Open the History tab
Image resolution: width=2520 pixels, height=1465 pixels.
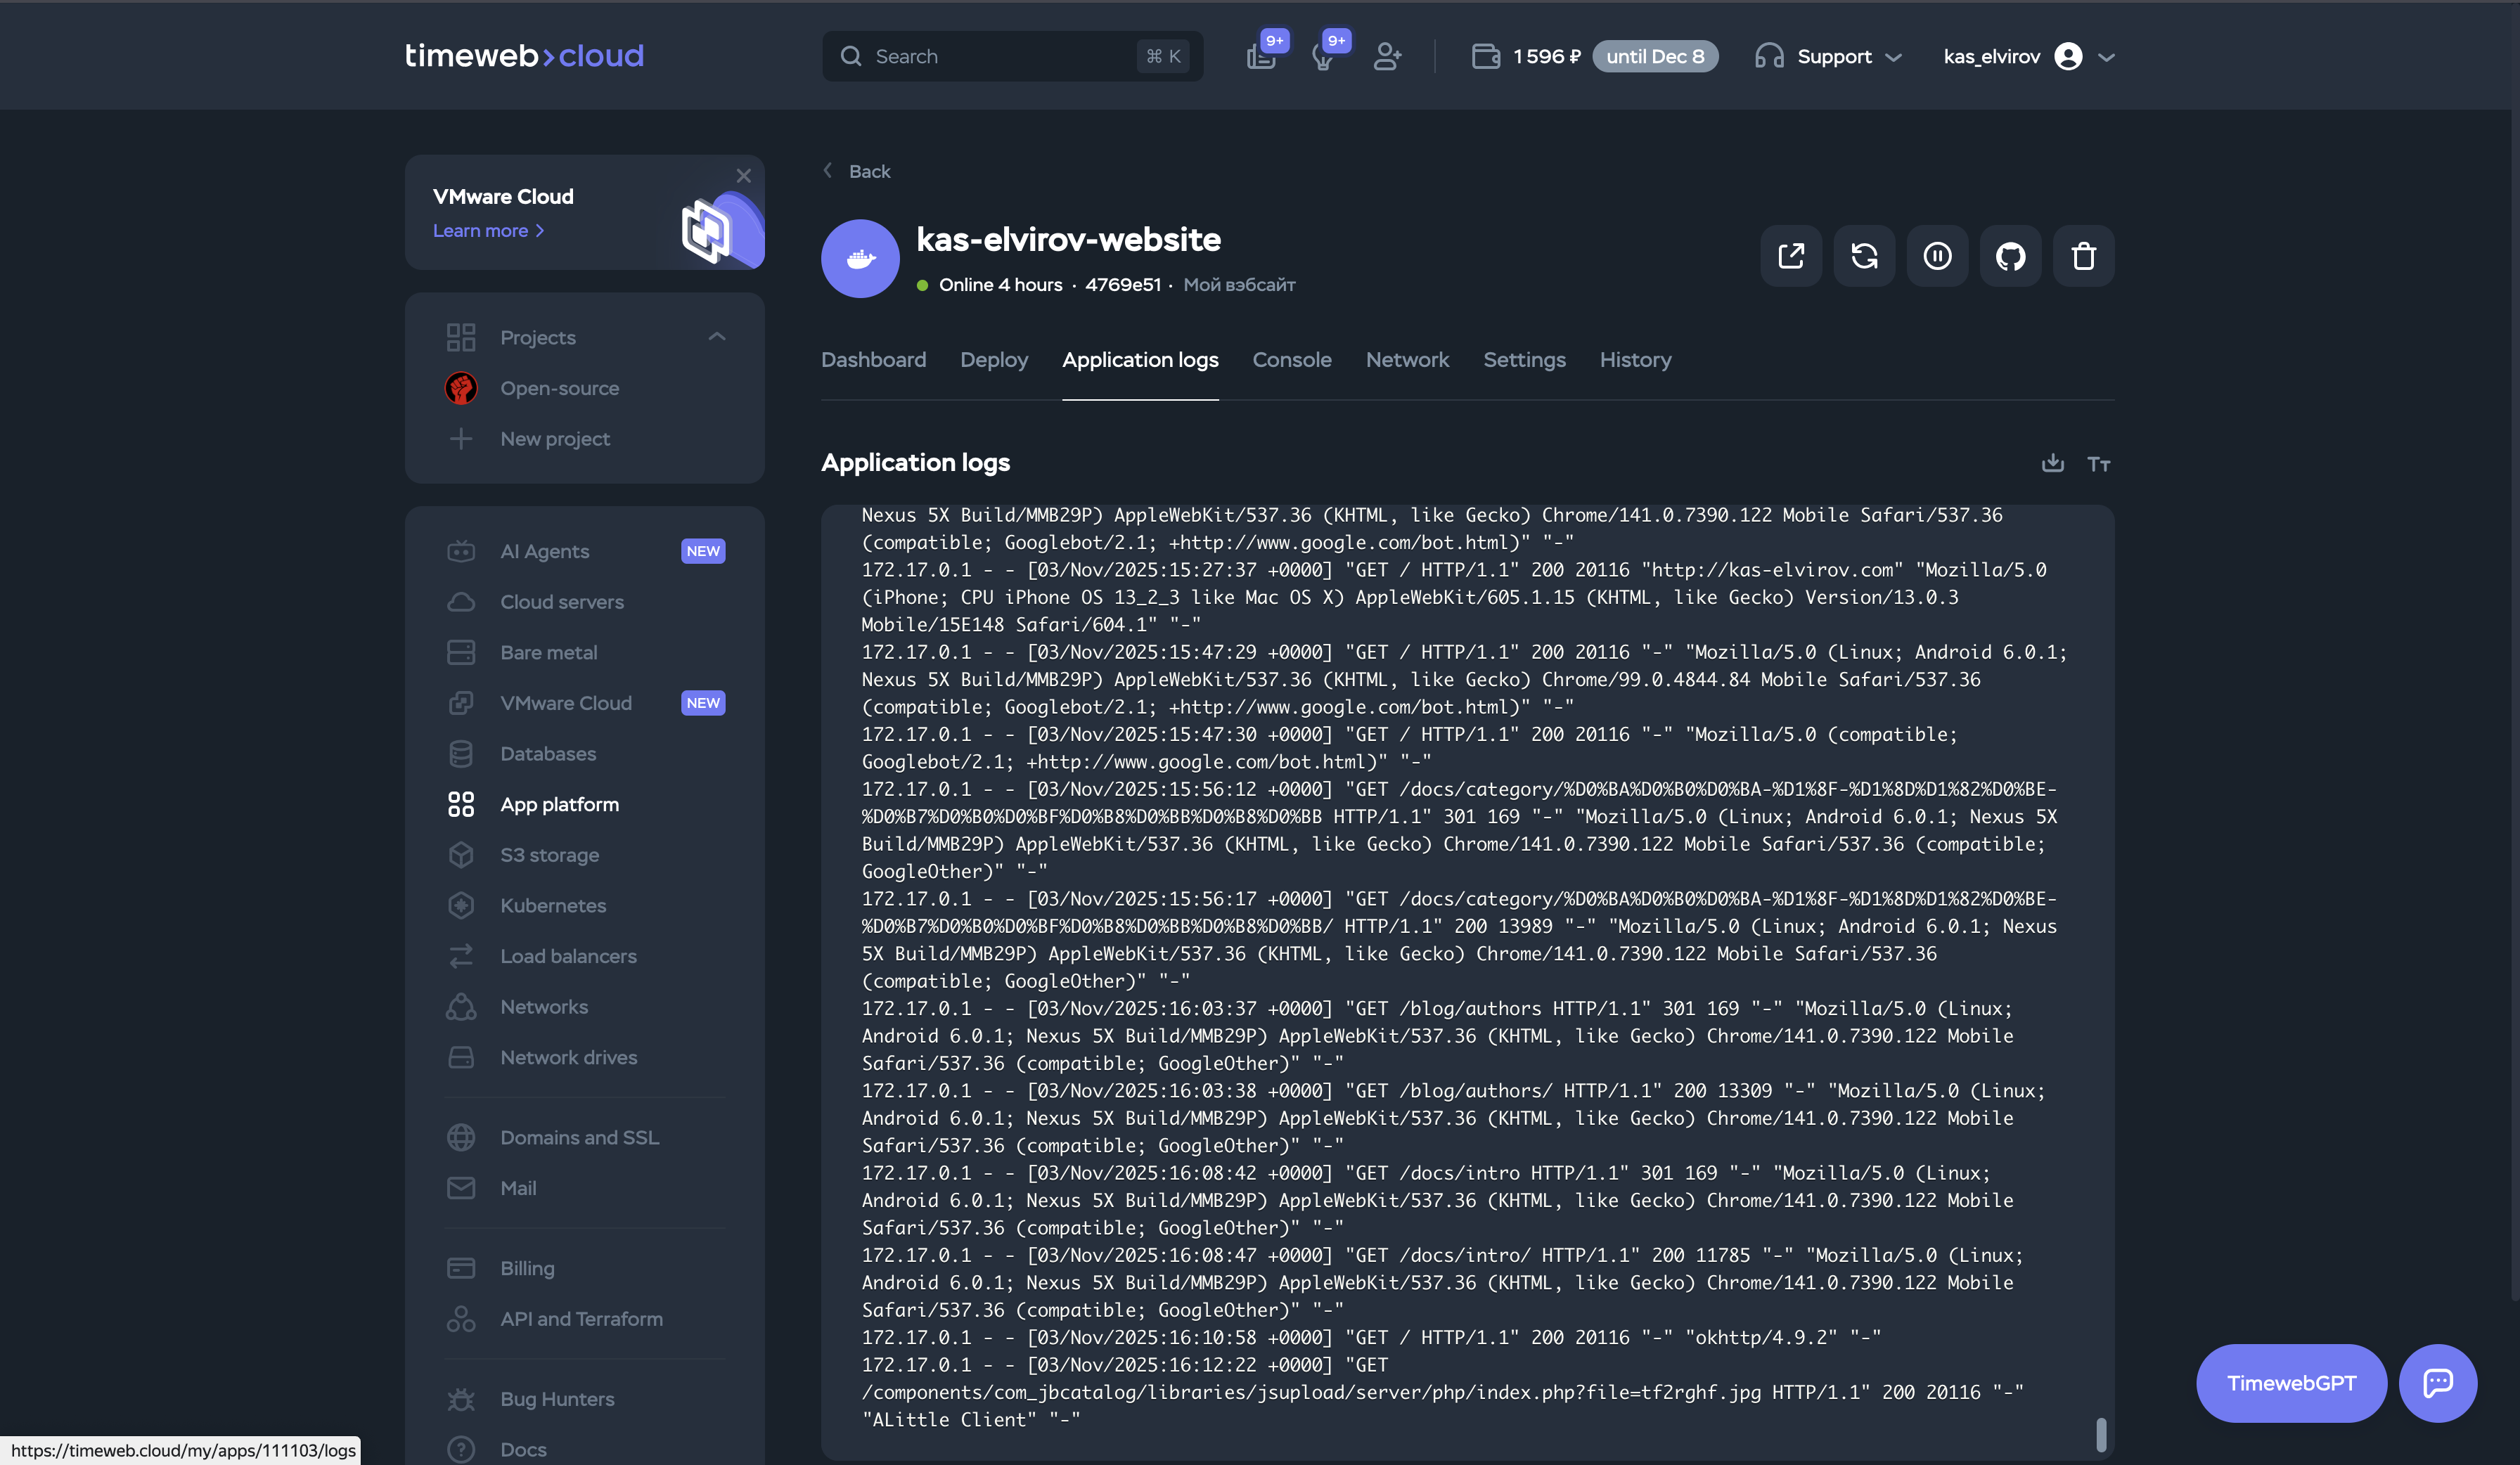coord(1635,360)
